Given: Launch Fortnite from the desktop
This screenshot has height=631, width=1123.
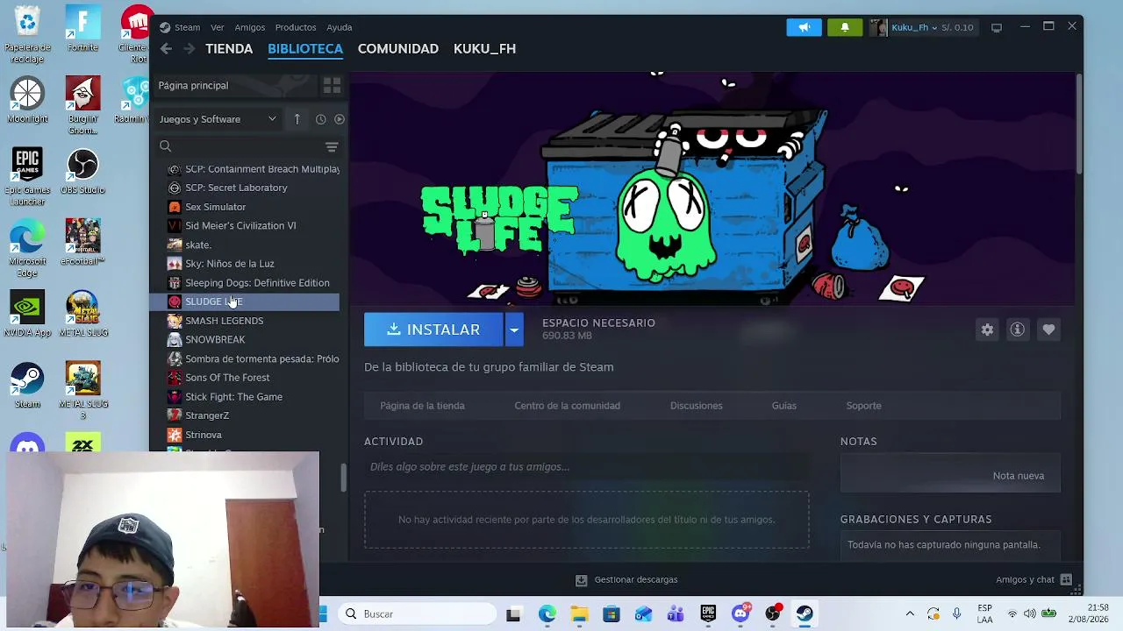Looking at the screenshot, I should tap(82, 30).
